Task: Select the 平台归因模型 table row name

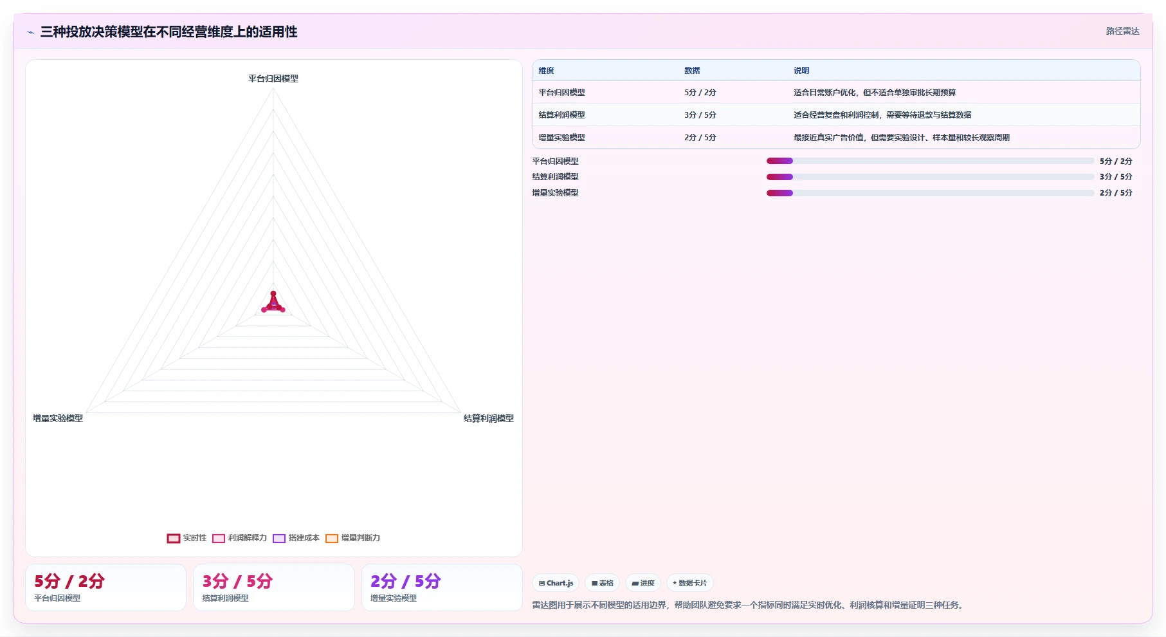Action: 561,93
